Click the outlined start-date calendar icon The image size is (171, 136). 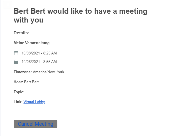click(16, 53)
